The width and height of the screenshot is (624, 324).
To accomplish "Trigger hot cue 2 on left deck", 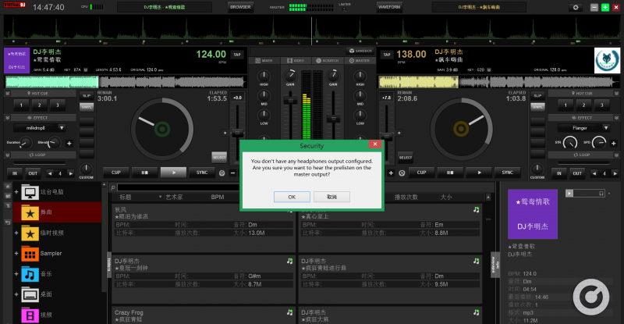I will [x=39, y=104].
